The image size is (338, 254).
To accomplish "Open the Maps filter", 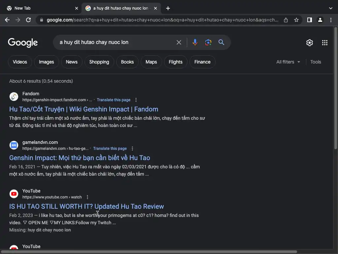I will 151,62.
